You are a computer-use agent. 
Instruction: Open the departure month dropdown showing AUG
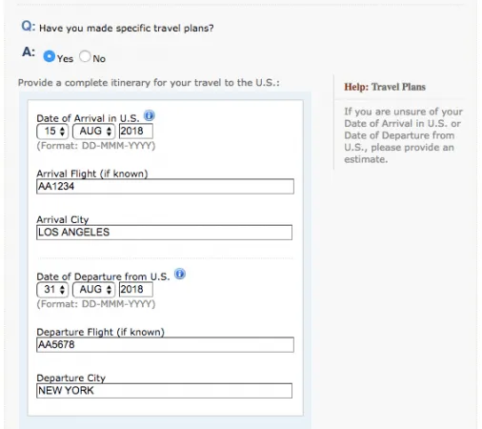click(93, 290)
